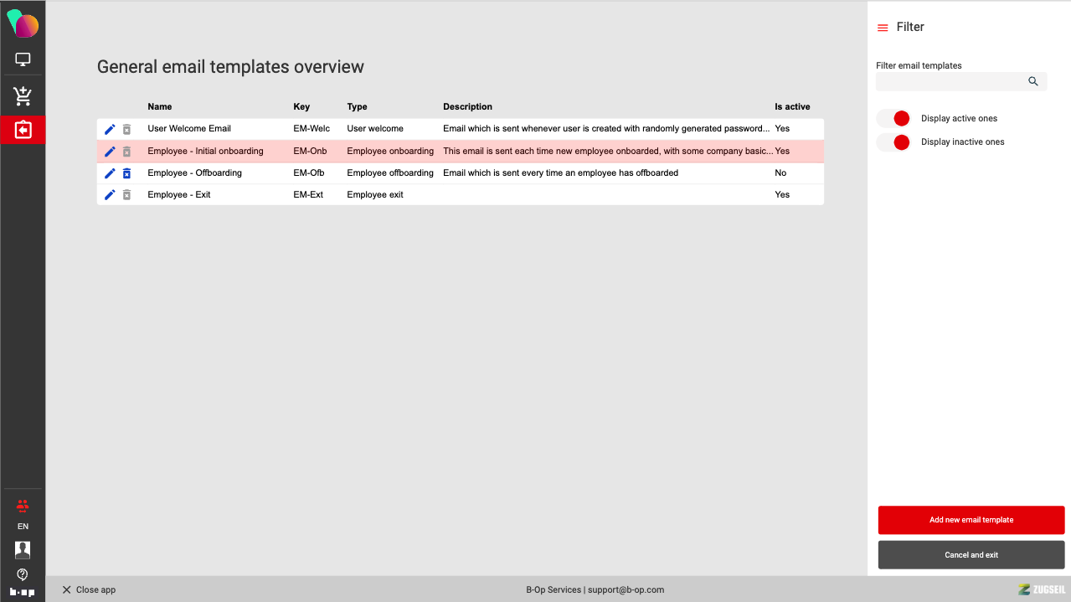Sort by the Is active column header
Viewport: 1071px width, 602px height.
coord(792,107)
